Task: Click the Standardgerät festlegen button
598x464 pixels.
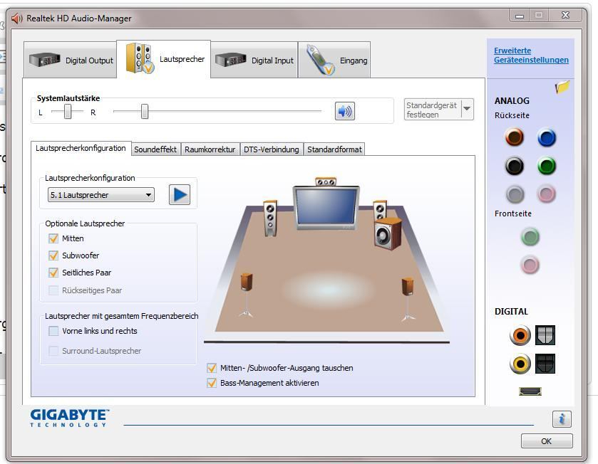Action: 433,110
